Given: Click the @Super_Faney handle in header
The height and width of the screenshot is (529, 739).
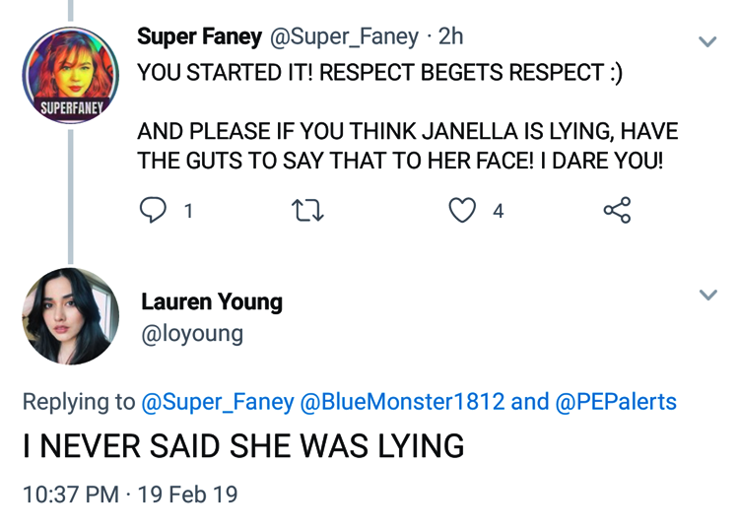Looking at the screenshot, I should tap(344, 37).
